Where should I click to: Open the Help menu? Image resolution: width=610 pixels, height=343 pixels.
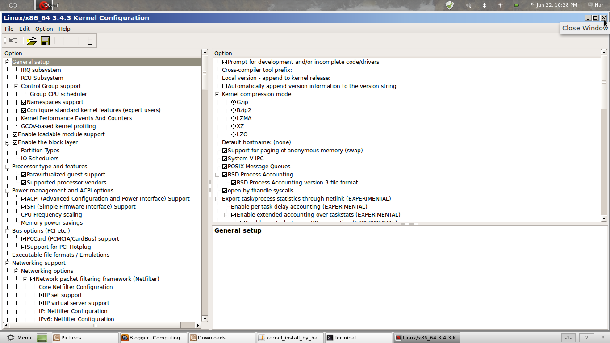click(x=64, y=29)
